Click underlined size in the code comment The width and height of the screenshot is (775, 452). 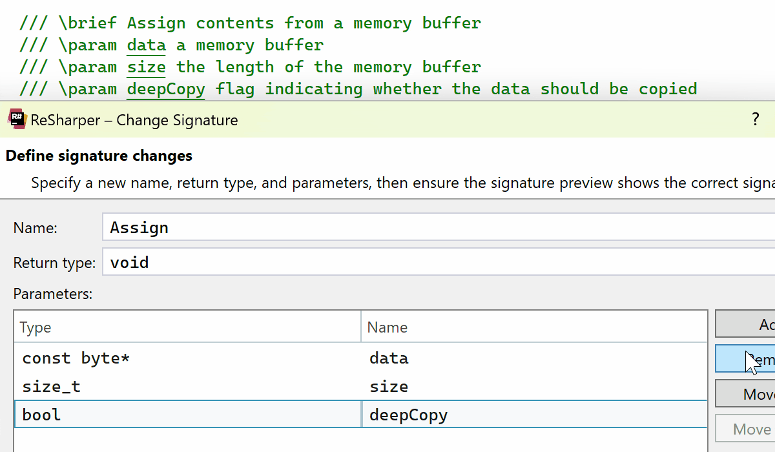[146, 67]
